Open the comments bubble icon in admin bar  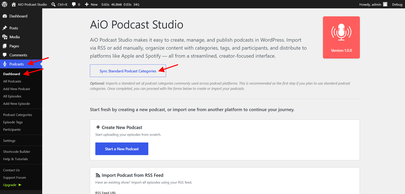[x=74, y=4]
